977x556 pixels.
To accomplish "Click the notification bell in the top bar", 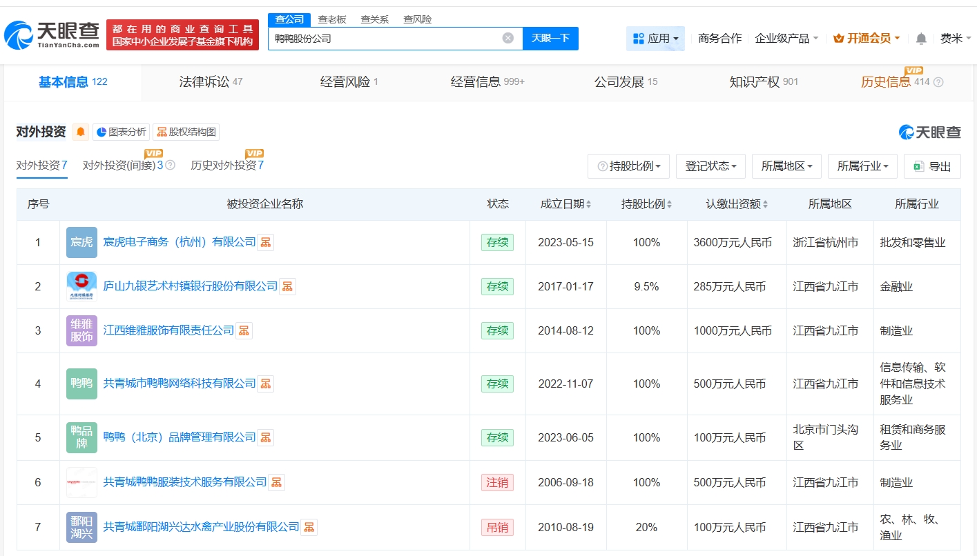I will [920, 39].
